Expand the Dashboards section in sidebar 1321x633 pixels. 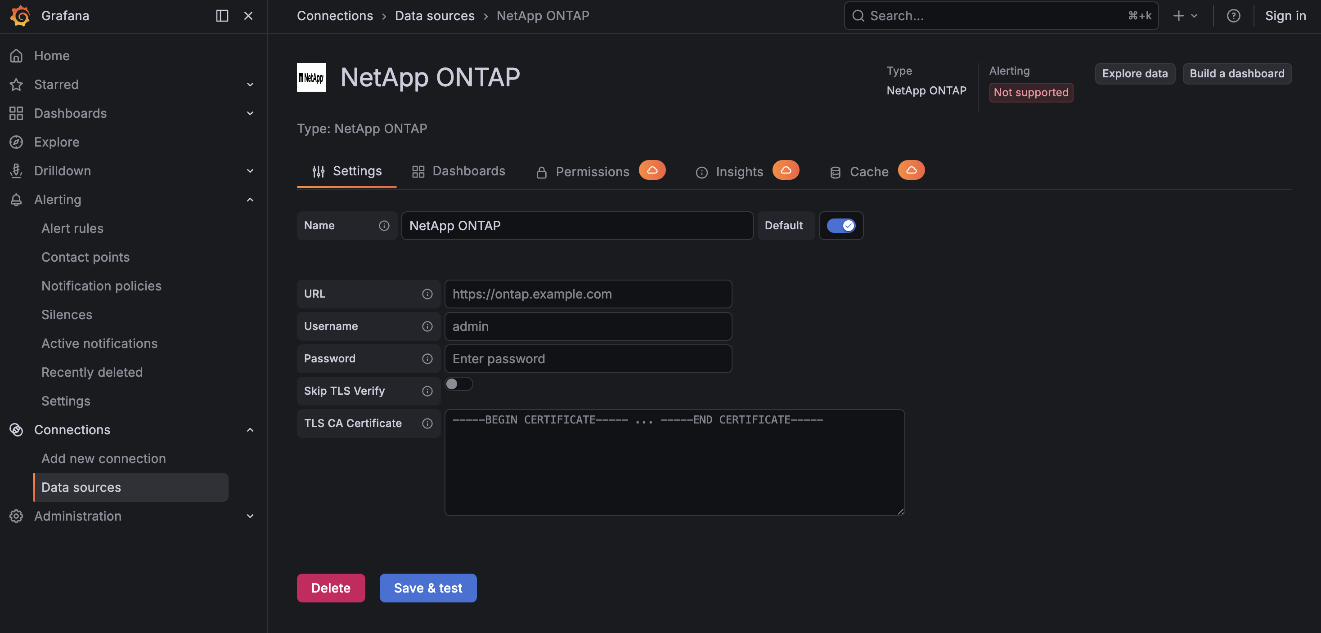point(250,113)
